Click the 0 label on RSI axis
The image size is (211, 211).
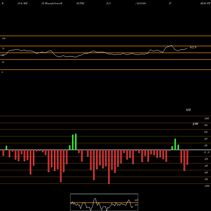point(2,72)
